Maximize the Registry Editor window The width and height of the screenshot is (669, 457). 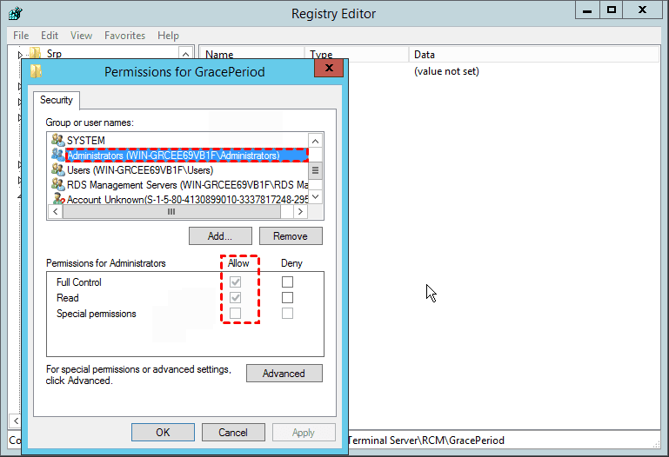[x=612, y=10]
